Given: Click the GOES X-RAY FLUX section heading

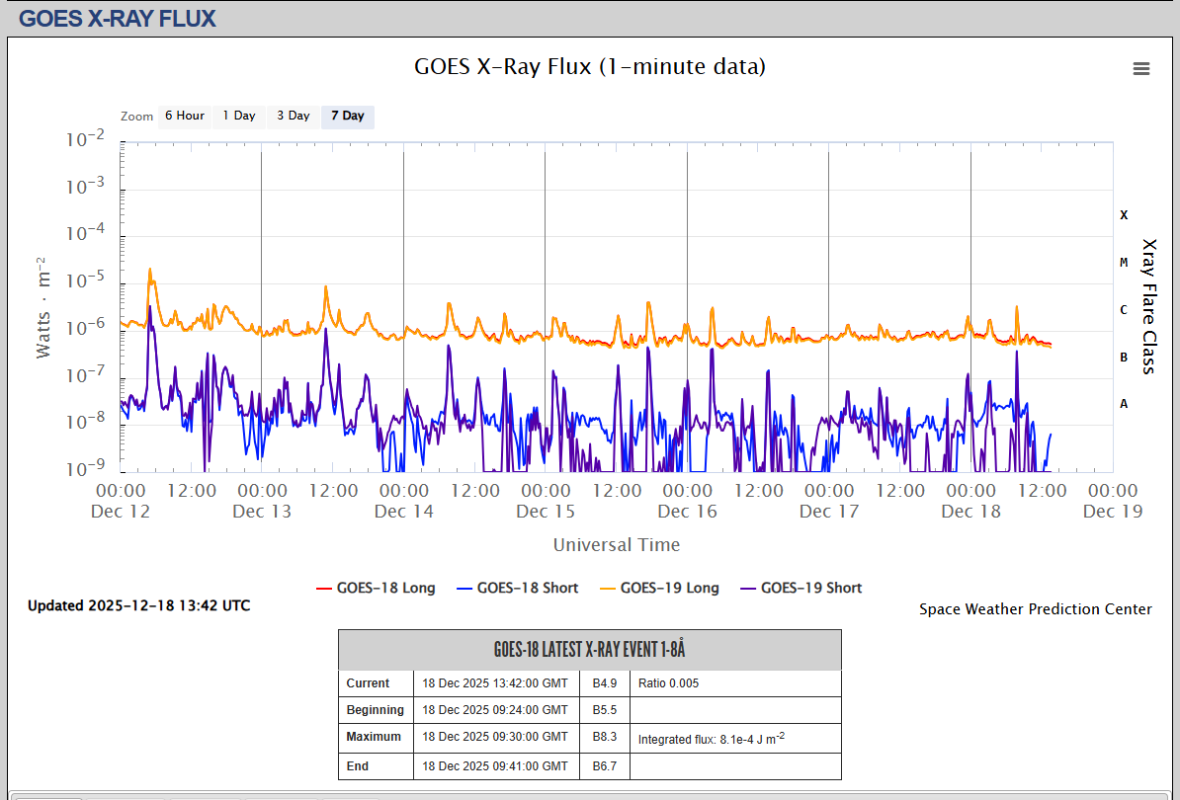Looking at the screenshot, I should (x=118, y=18).
